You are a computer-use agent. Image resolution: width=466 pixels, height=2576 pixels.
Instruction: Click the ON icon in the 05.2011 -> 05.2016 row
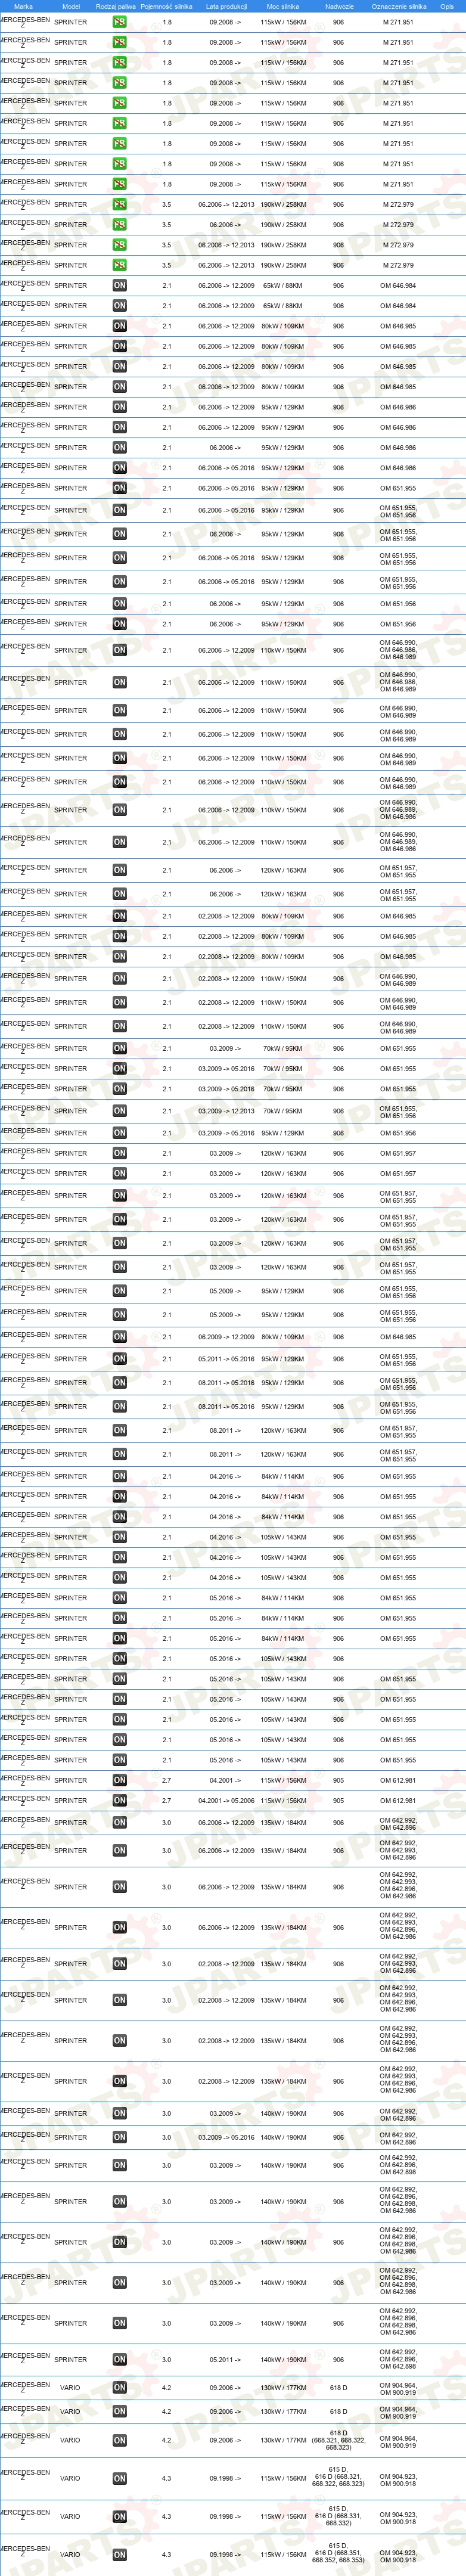click(x=119, y=1359)
